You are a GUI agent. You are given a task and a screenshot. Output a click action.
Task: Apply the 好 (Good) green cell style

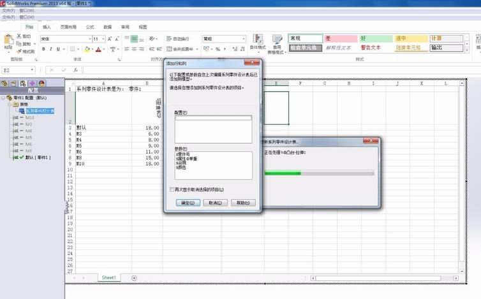pyautogui.click(x=376, y=38)
